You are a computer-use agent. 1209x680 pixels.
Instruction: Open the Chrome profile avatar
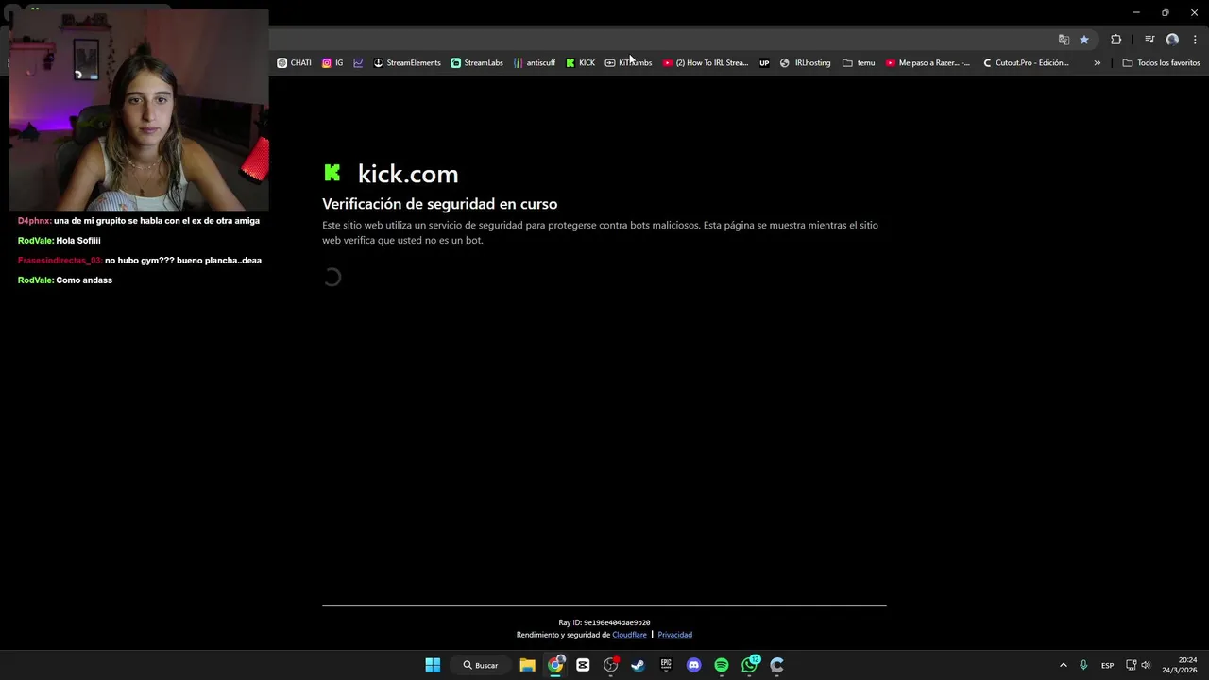1172,40
